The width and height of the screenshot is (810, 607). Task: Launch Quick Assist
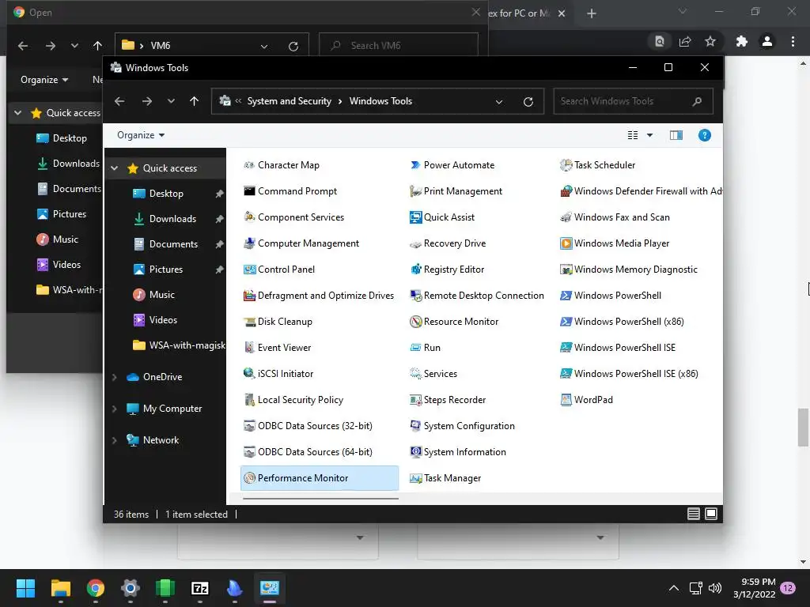442,217
